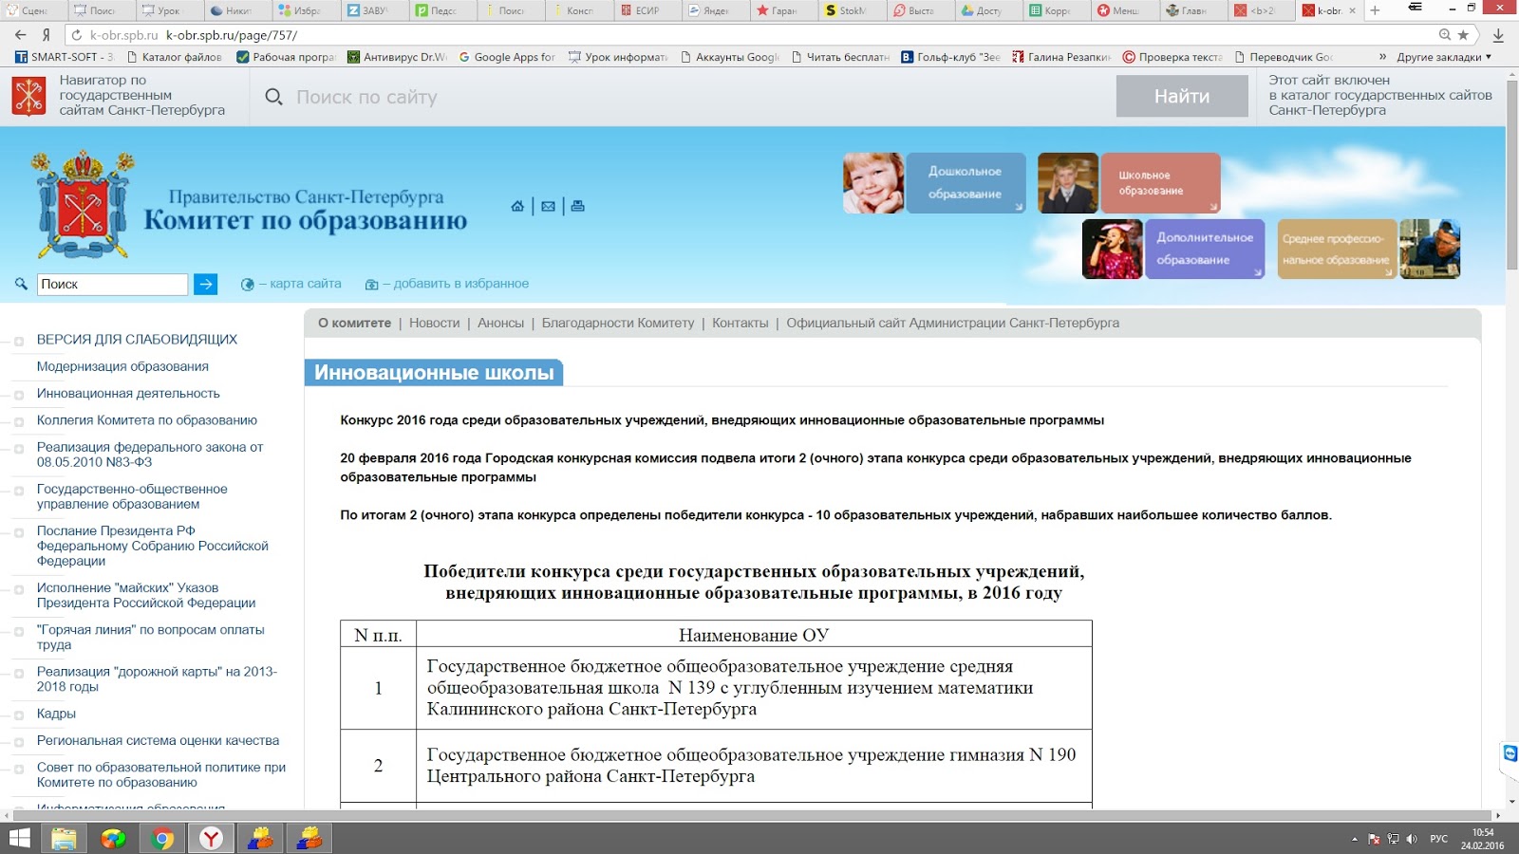Open the «Новости» section in the navigation menu

pos(432,323)
